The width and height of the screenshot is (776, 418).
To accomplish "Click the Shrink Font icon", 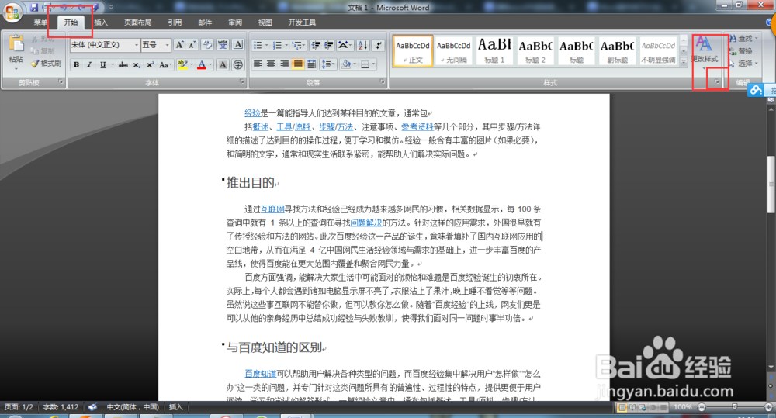I will (192, 45).
